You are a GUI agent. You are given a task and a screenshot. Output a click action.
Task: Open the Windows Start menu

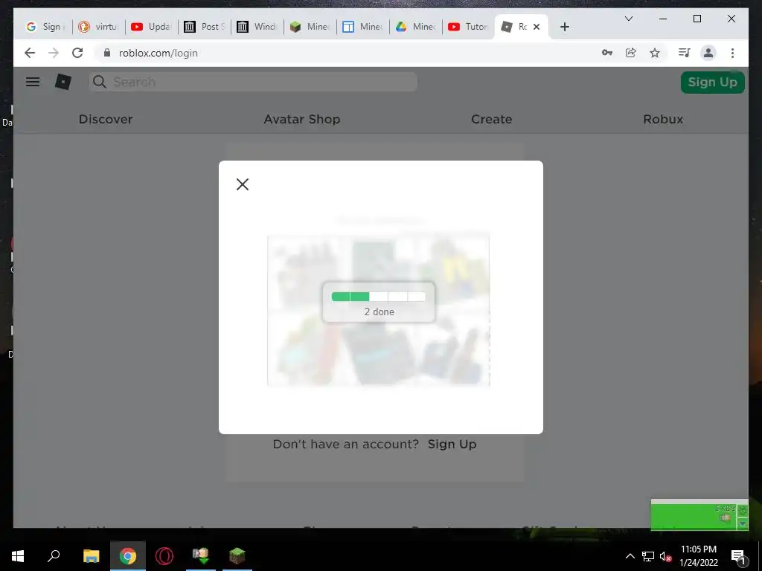tap(18, 556)
